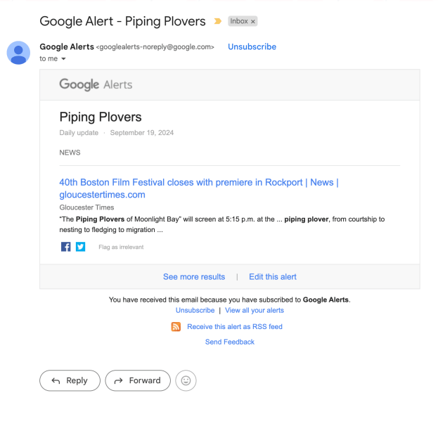438x424 pixels.
Task: Click the Forward button
Action: (138, 380)
